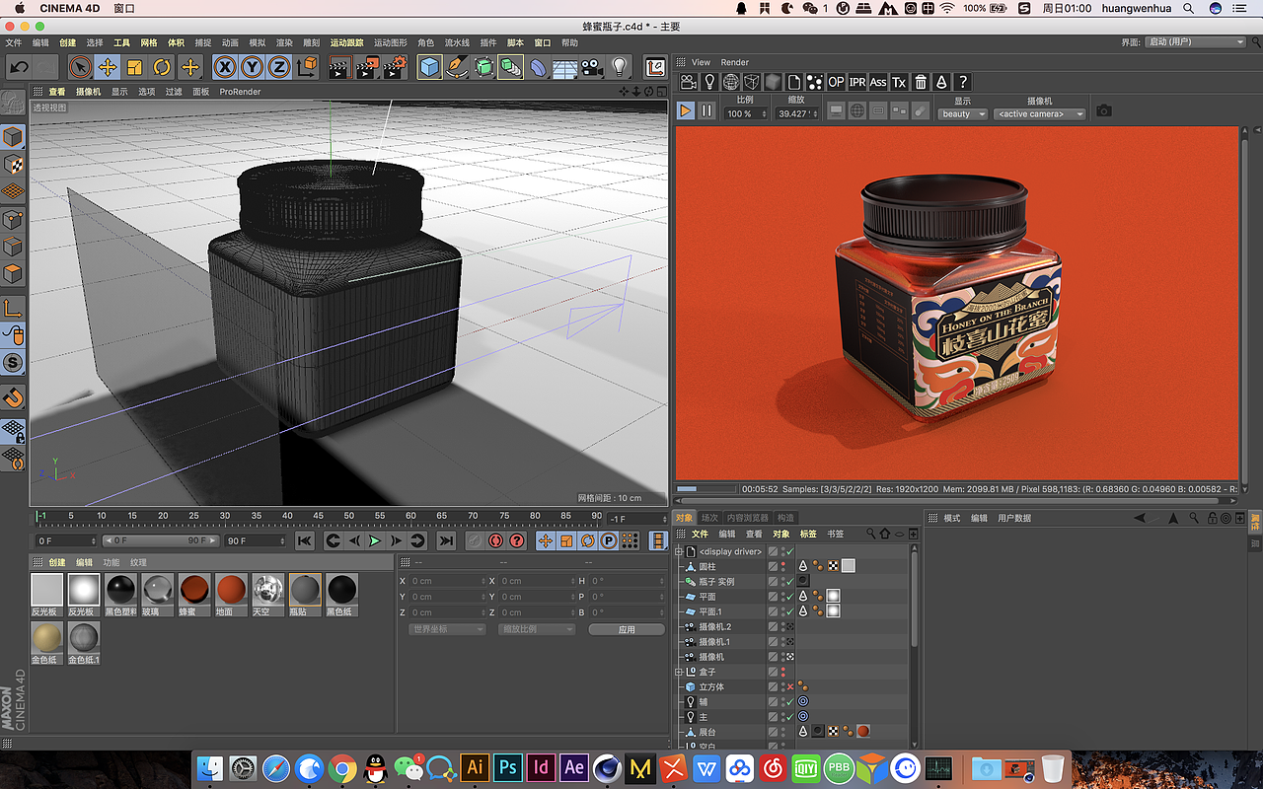The height and width of the screenshot is (789, 1263).
Task: Switch to the 内容浏览器 tab
Action: [747, 518]
